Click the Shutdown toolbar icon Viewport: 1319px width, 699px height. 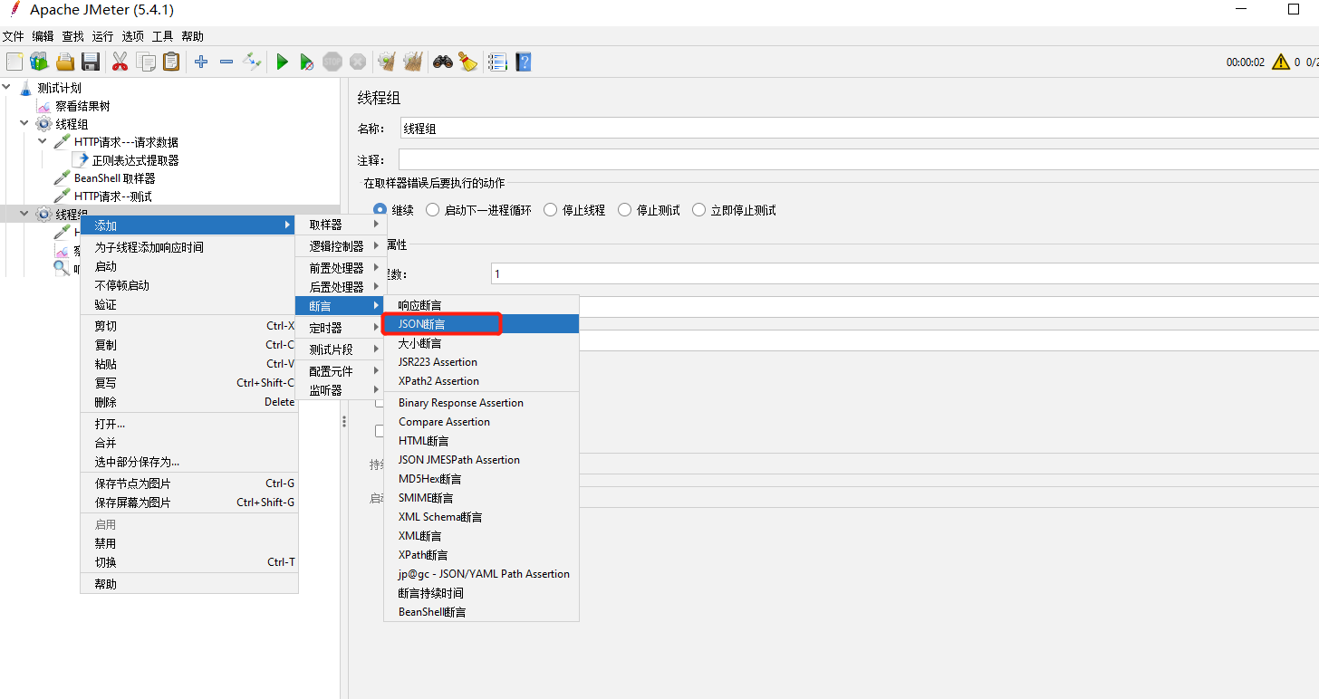pyautogui.click(x=358, y=62)
